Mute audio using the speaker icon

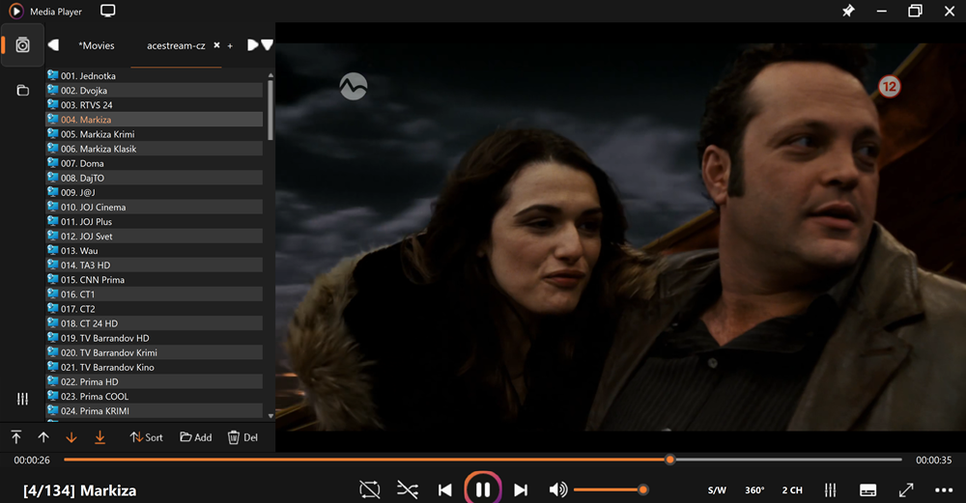tap(558, 490)
